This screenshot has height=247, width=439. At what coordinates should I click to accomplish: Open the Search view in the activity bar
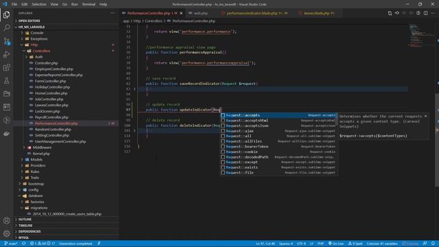pyautogui.click(x=6, y=27)
